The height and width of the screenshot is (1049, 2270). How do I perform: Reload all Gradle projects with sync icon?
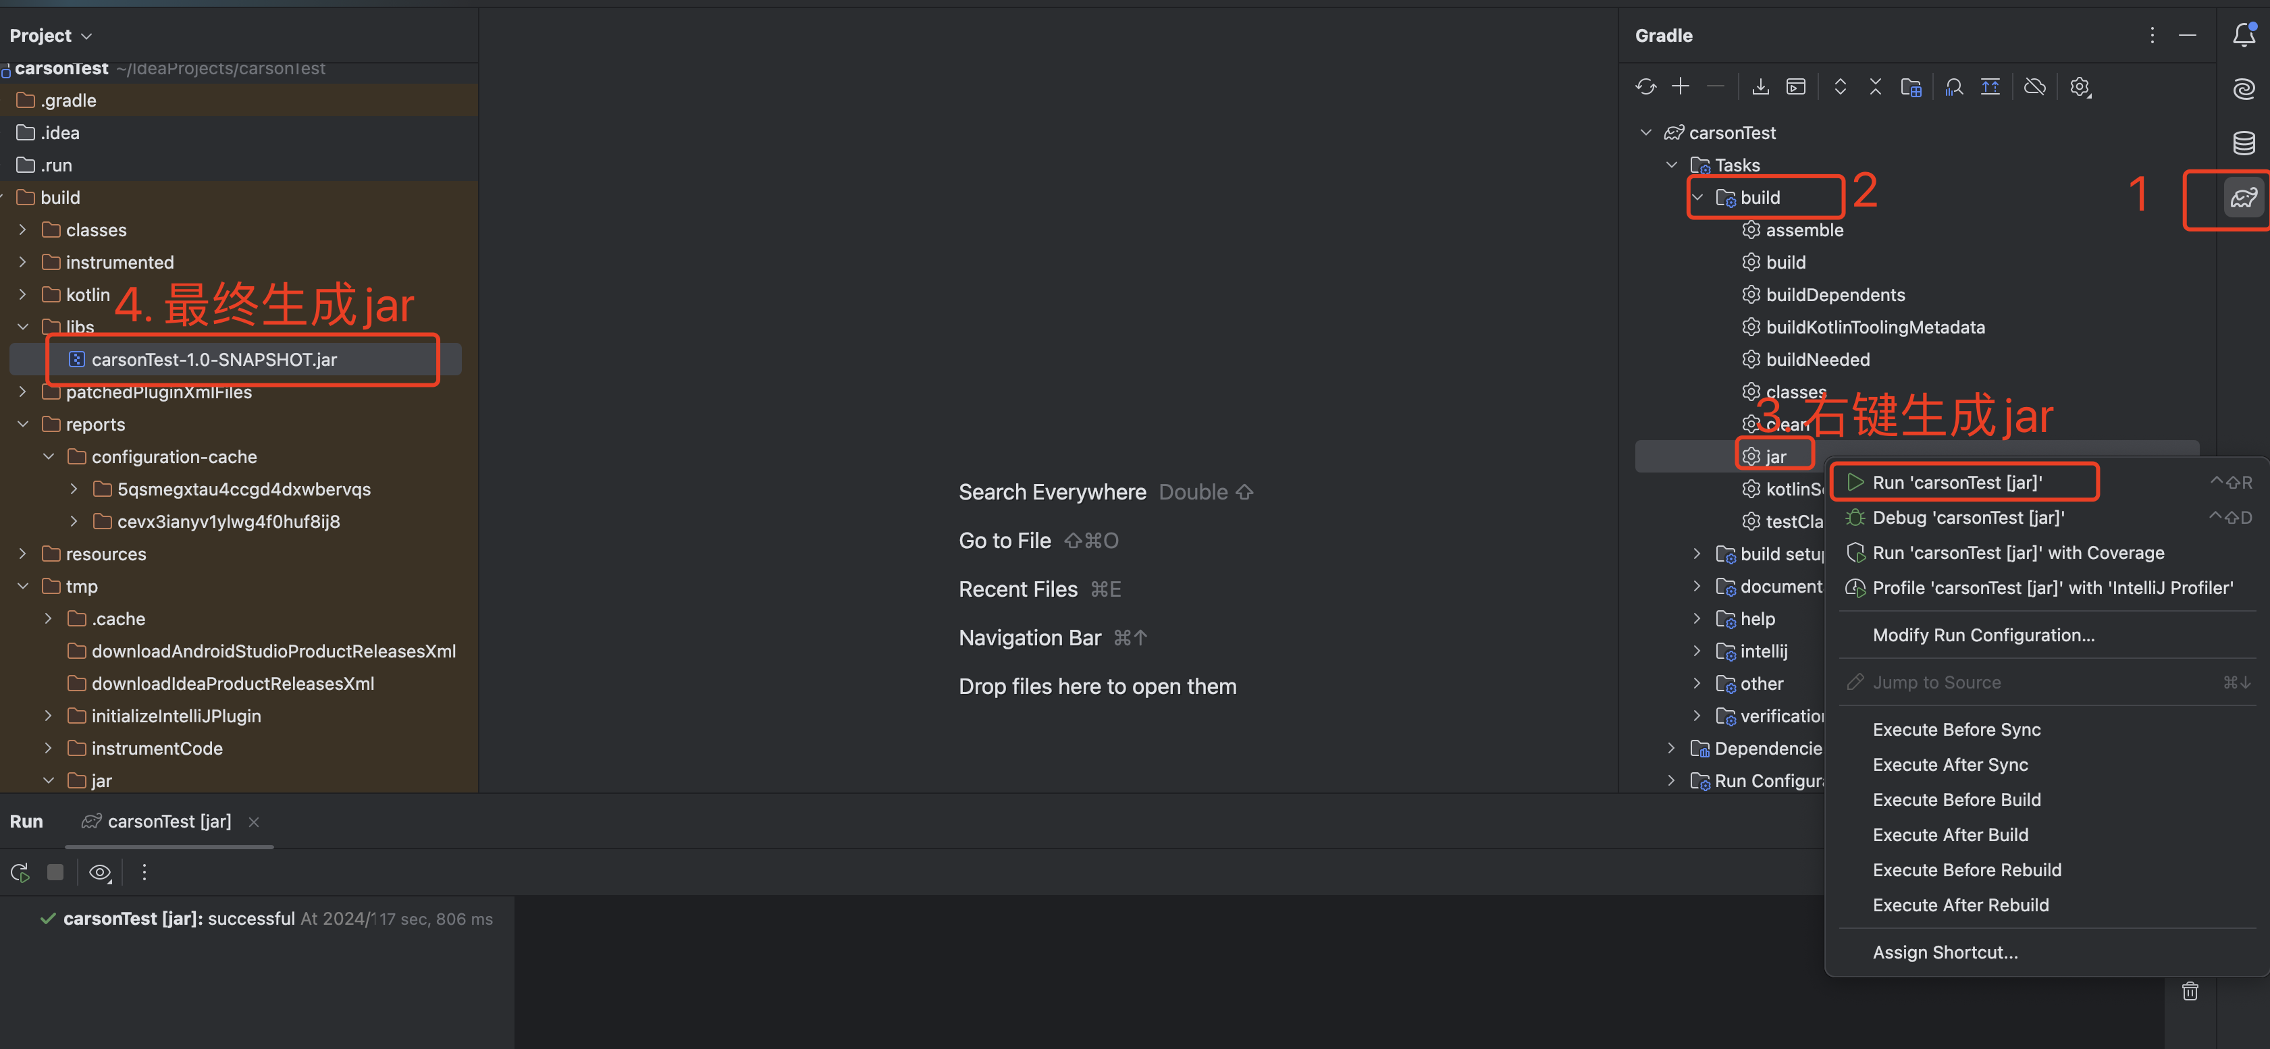(x=1645, y=86)
